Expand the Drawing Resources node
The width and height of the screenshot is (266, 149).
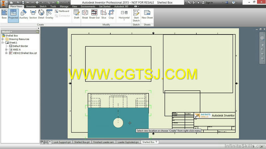tap(3, 39)
